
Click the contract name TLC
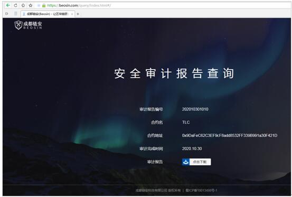coord(186,123)
